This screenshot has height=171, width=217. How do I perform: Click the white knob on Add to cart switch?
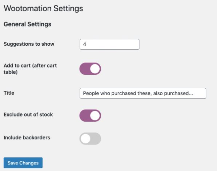[x=95, y=69]
